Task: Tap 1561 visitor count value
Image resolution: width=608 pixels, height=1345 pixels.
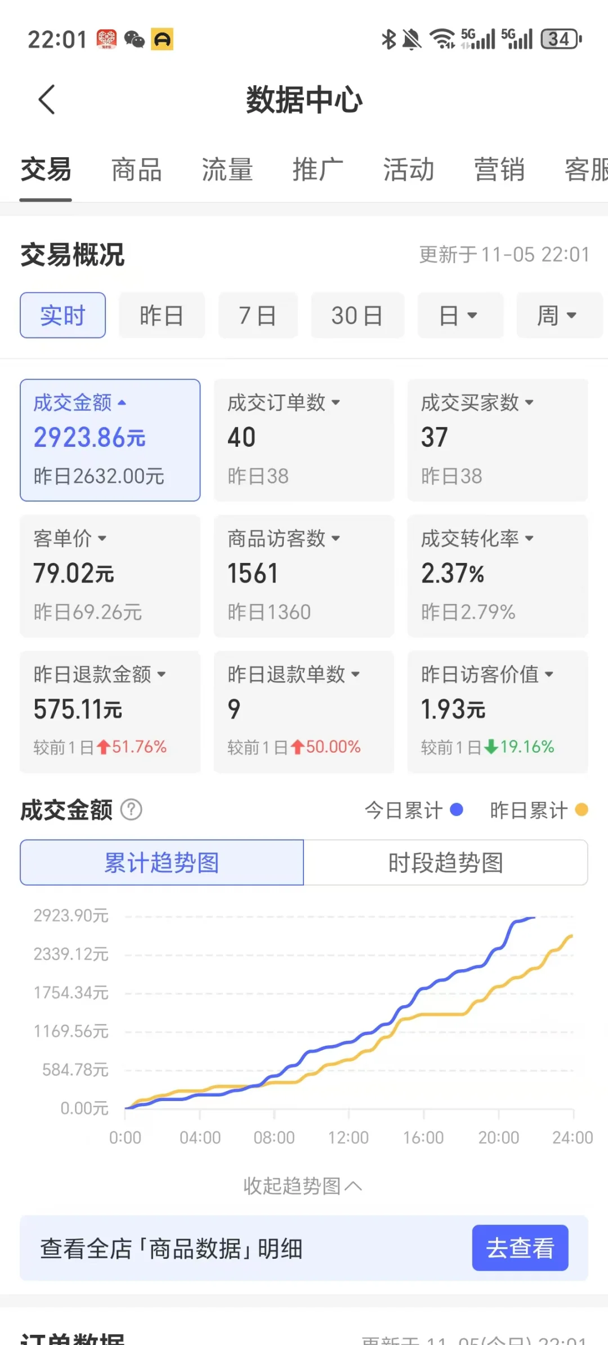Action: click(253, 573)
